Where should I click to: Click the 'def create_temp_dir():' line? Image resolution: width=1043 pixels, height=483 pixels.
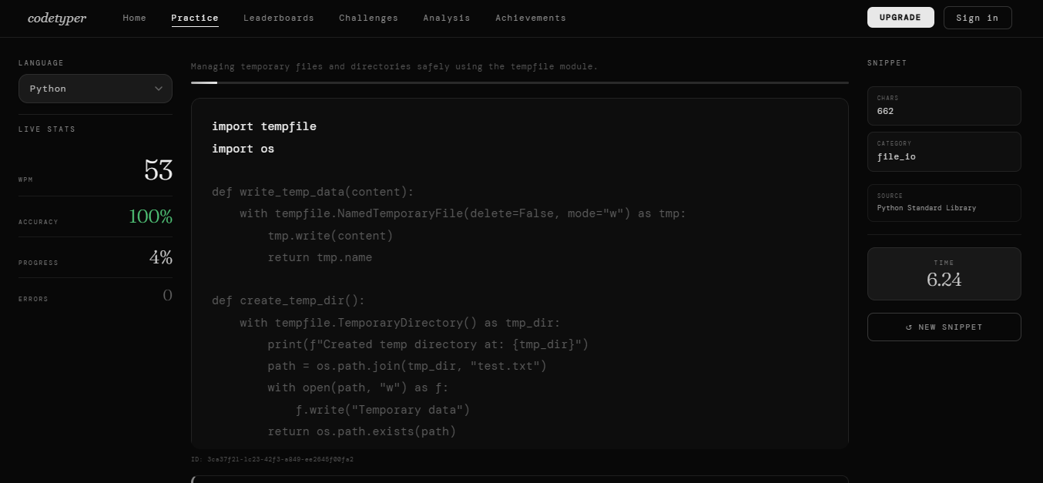(289, 300)
